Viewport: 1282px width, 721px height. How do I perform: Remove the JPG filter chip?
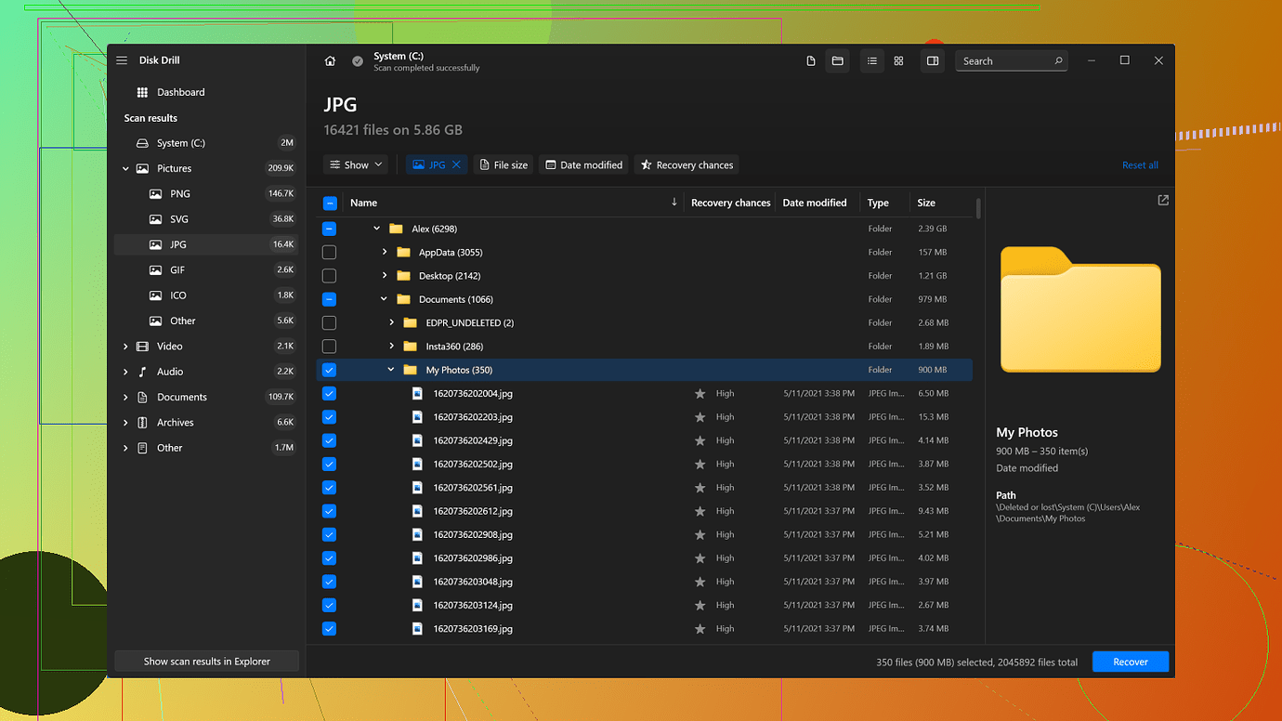coord(456,165)
